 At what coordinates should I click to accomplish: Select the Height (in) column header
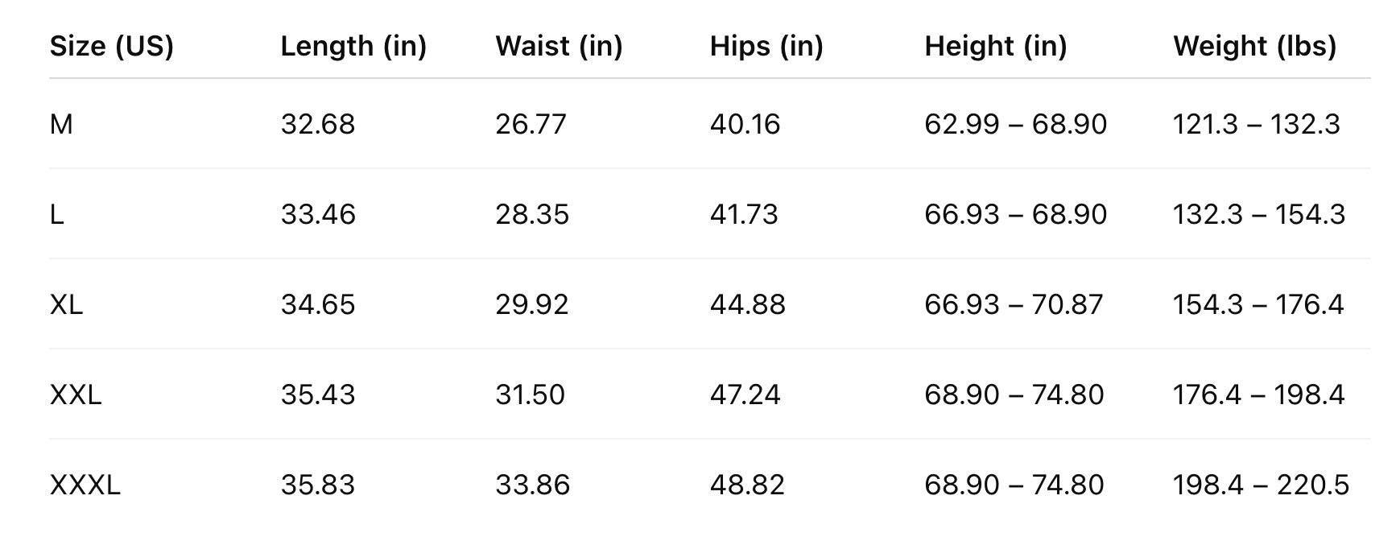pyautogui.click(x=995, y=46)
